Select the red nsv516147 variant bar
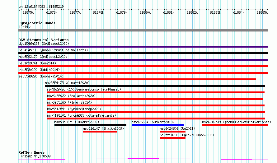Screen dimensions: 277x163 coord(100,132)
